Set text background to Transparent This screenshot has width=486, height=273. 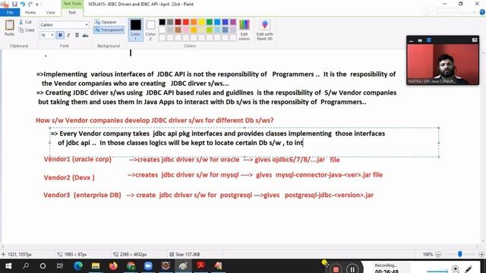pyautogui.click(x=109, y=30)
